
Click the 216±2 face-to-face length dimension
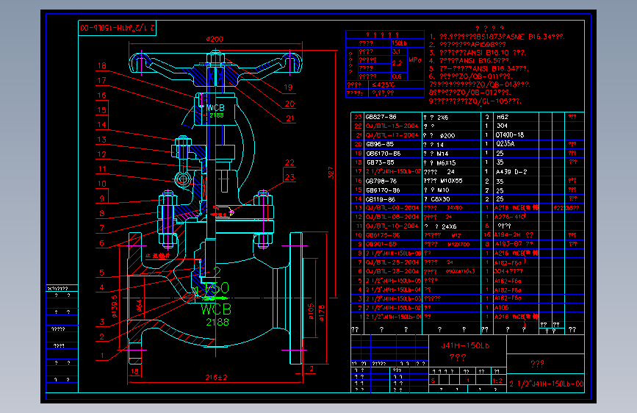coord(216,377)
